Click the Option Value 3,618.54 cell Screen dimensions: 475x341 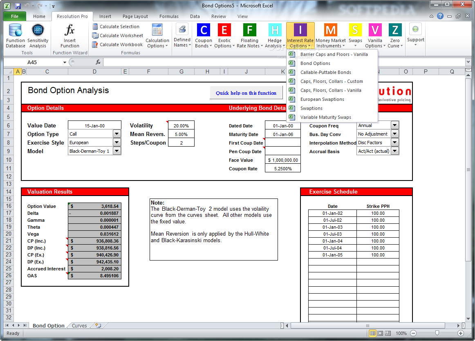[x=94, y=206]
